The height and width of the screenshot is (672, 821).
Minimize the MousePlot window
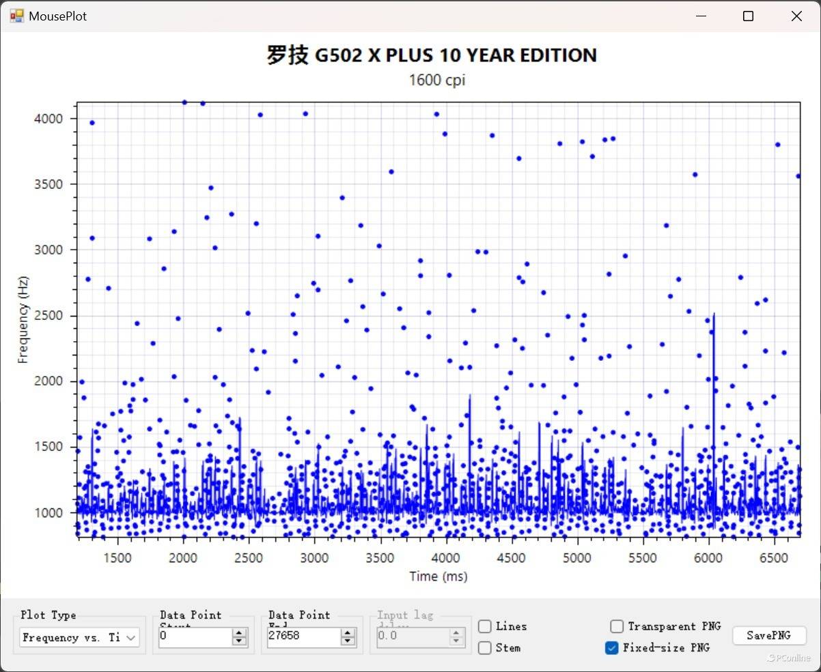tap(701, 16)
